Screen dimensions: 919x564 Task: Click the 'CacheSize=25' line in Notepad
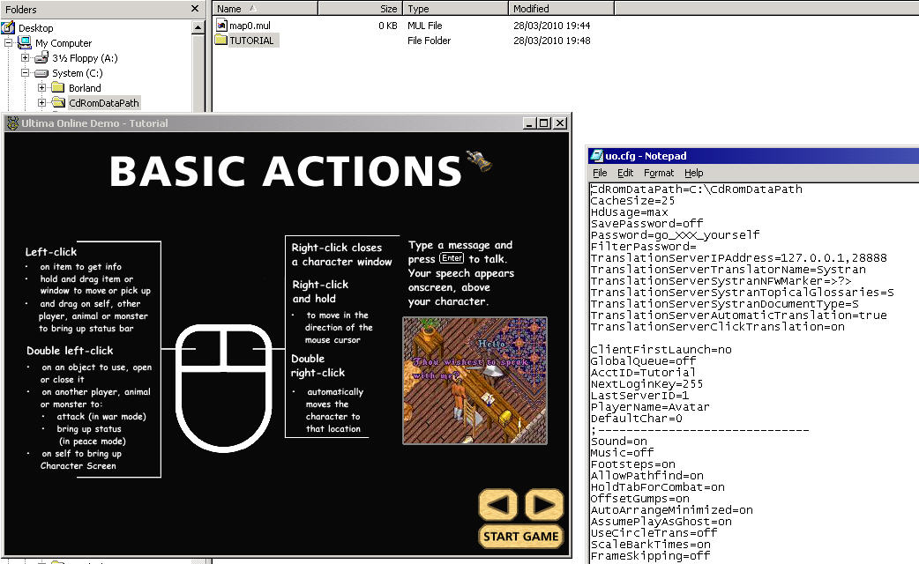click(x=632, y=201)
